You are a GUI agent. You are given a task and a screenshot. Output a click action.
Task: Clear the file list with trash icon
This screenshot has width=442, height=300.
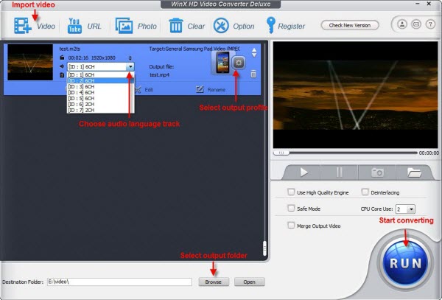pyautogui.click(x=176, y=26)
